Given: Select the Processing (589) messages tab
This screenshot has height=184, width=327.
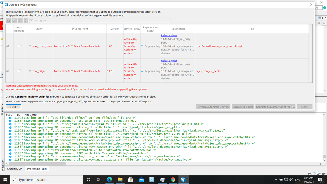Looking at the screenshot, I should [37, 169].
